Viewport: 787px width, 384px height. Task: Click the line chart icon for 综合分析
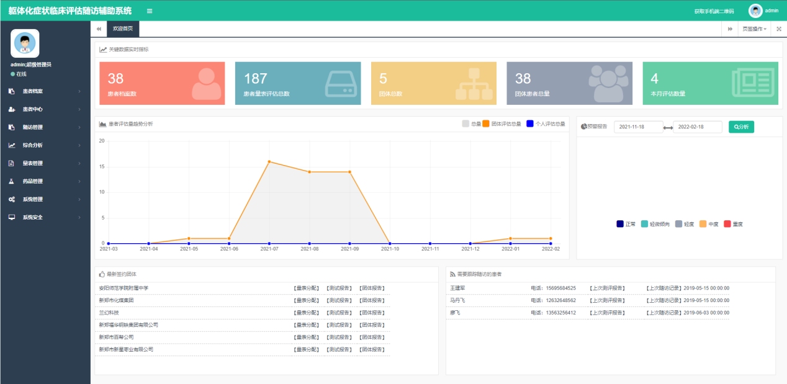[x=11, y=145]
